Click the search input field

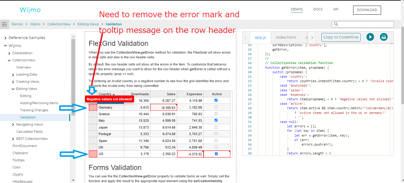point(363,24)
